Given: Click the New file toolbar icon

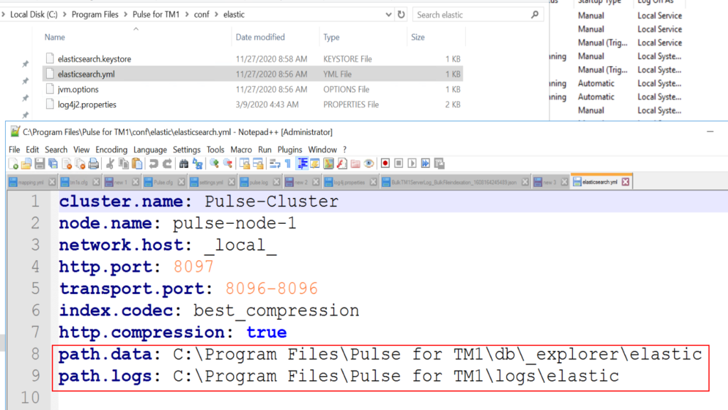Looking at the screenshot, I should point(14,164).
